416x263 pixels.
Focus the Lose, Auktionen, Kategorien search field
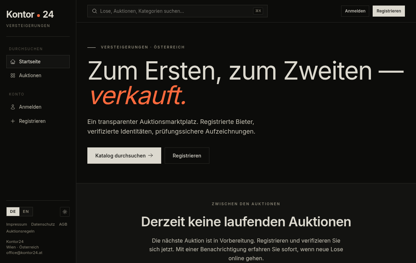coord(177,11)
